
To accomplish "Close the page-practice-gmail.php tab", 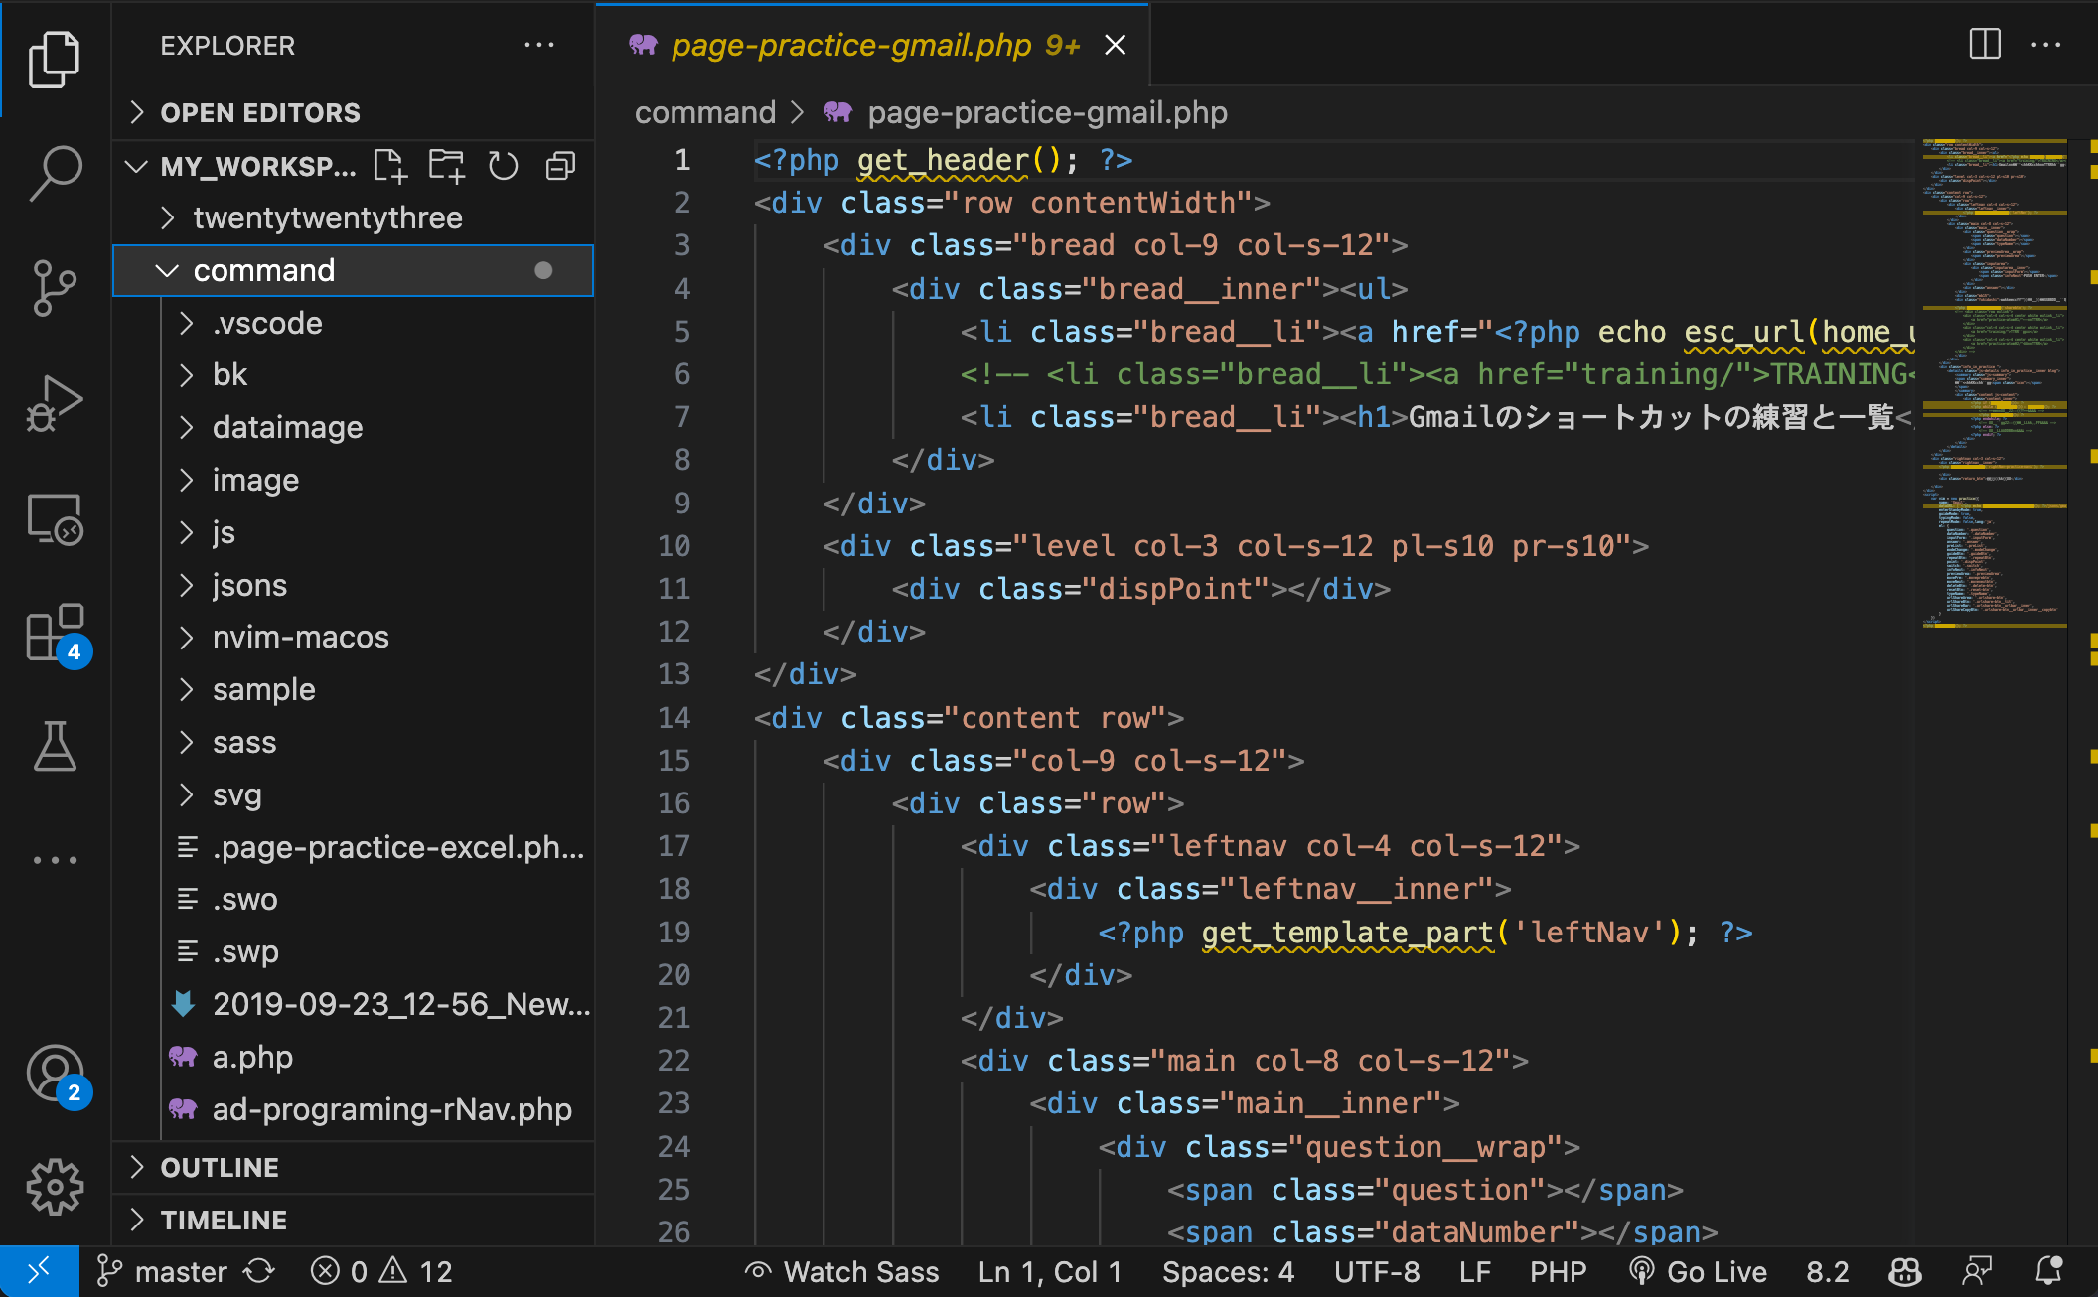I will [1116, 45].
